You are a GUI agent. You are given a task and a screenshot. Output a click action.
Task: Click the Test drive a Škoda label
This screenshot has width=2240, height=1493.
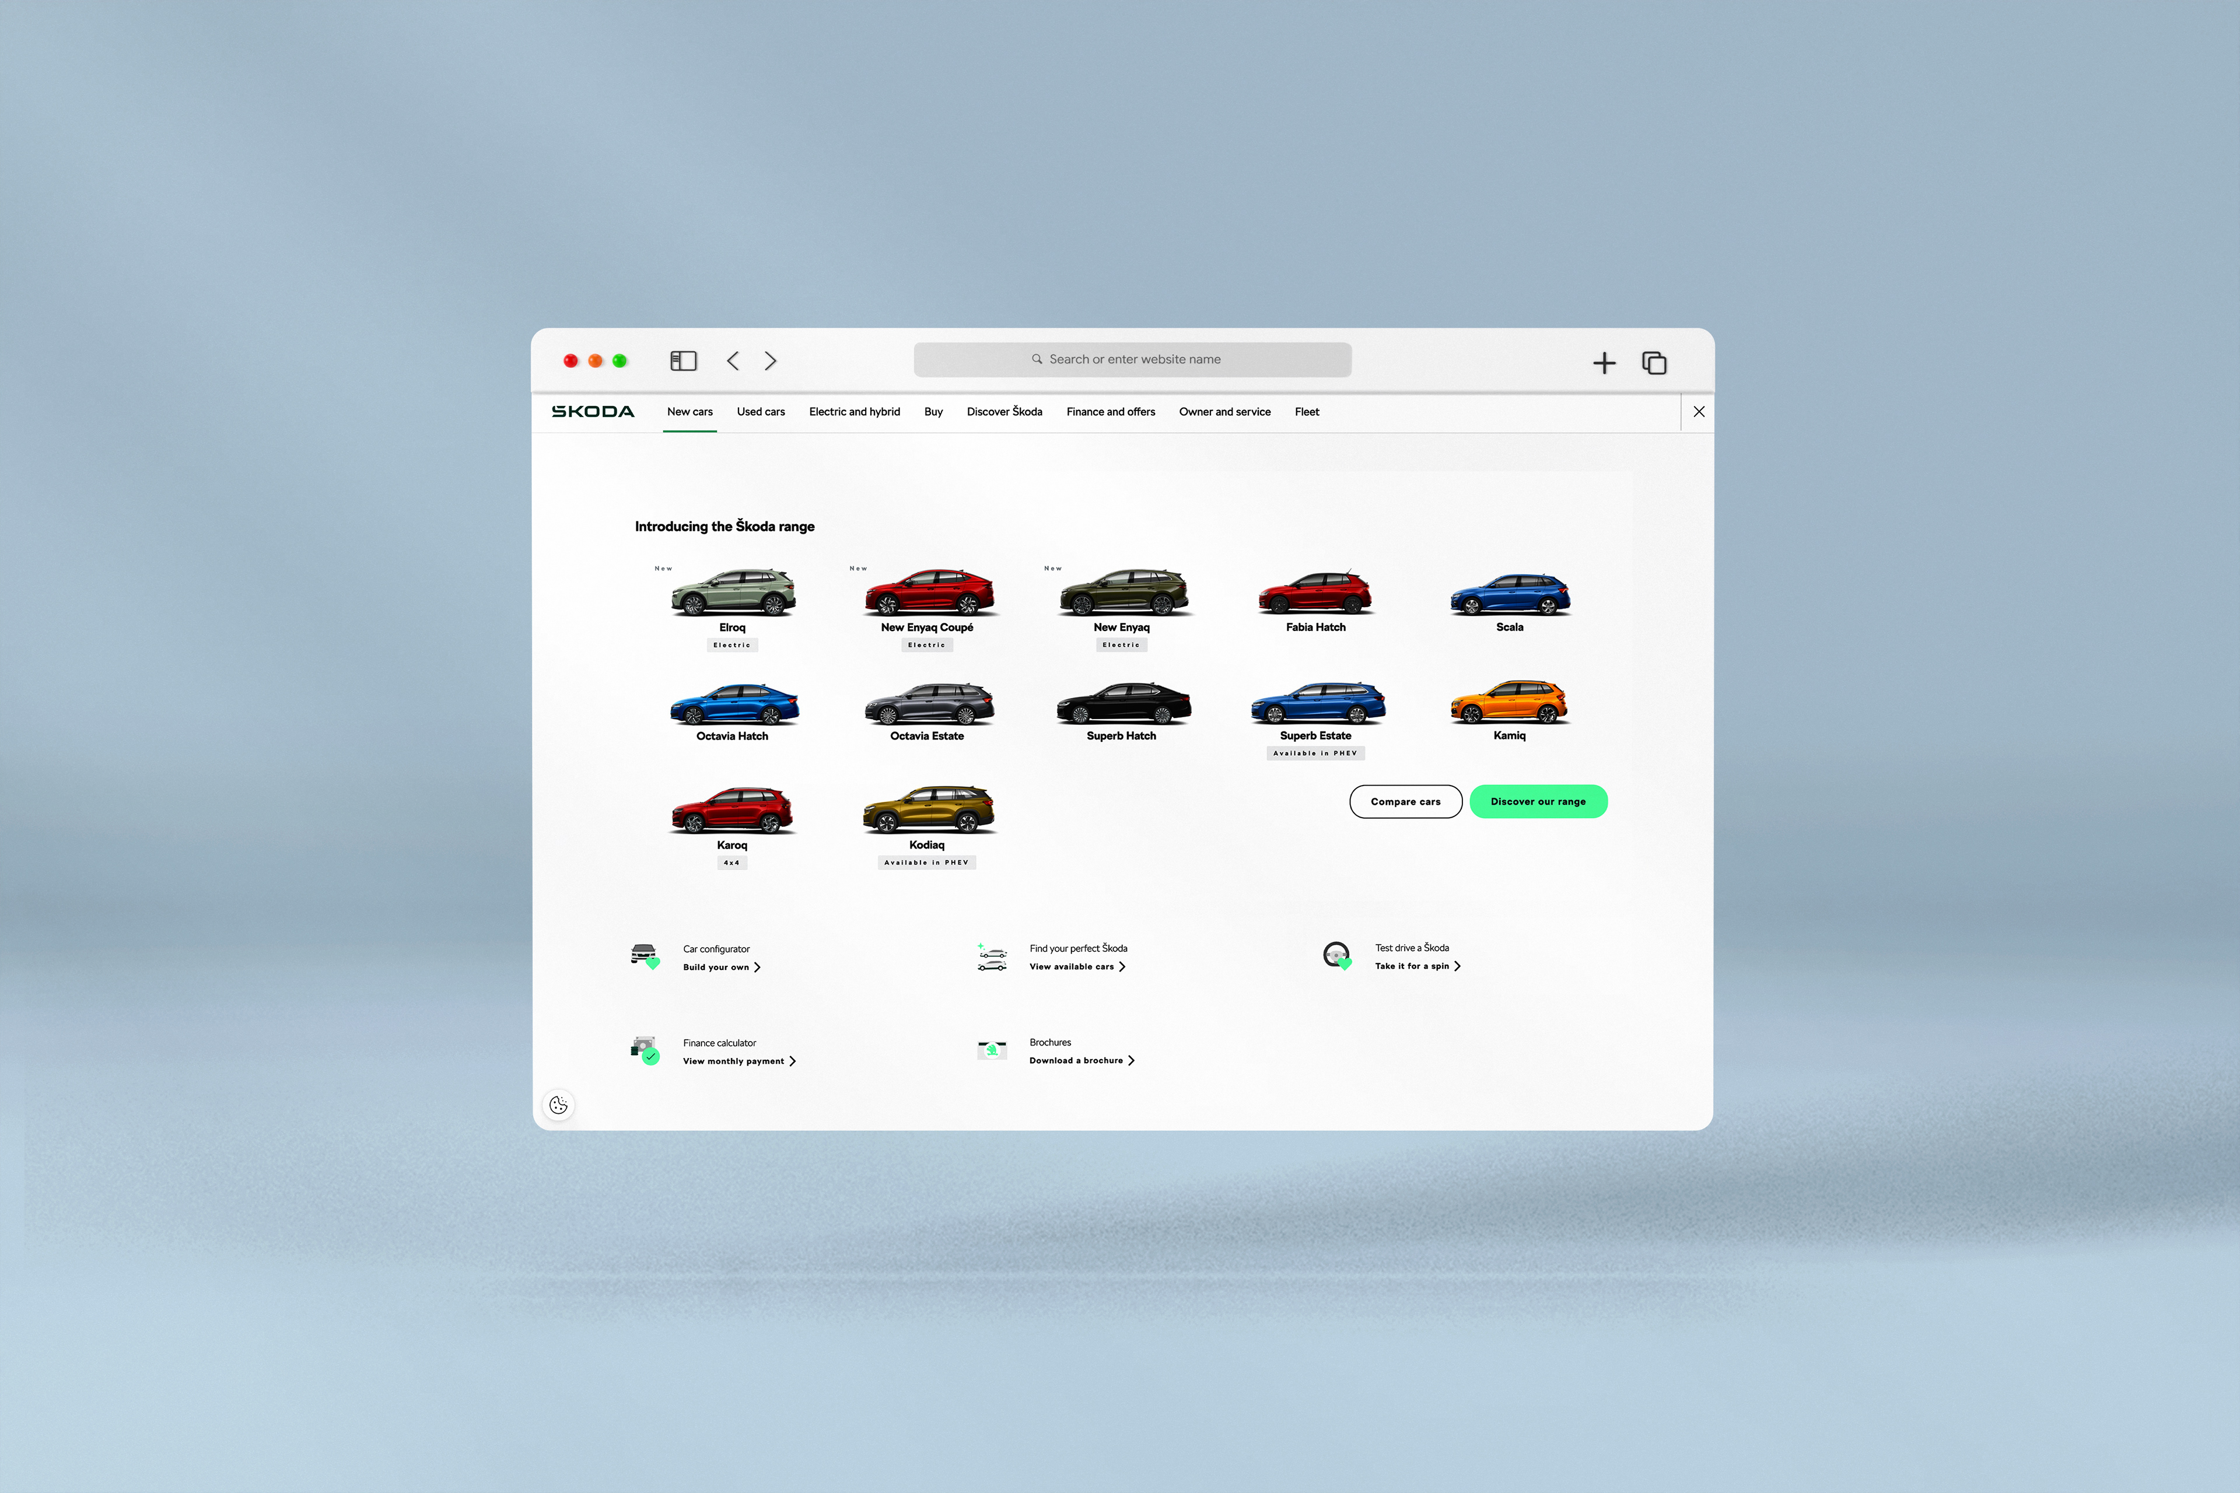pos(1412,948)
